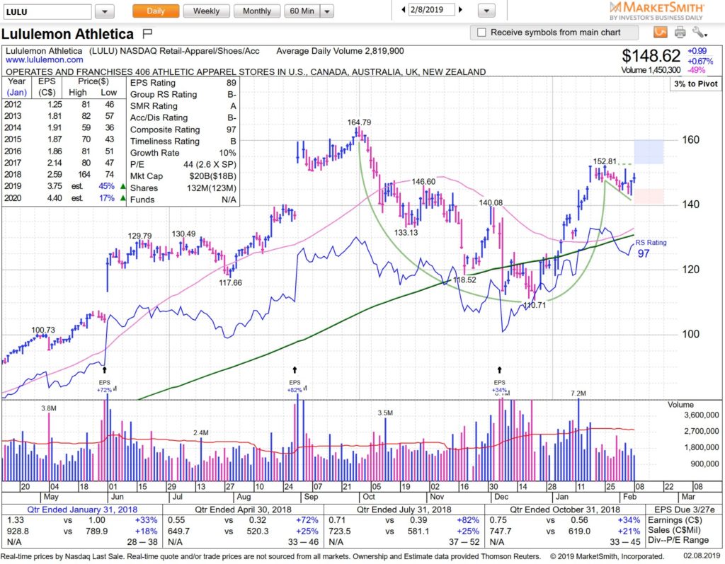
Task: Select the Composite Rating 97 row
Action: pos(183,130)
